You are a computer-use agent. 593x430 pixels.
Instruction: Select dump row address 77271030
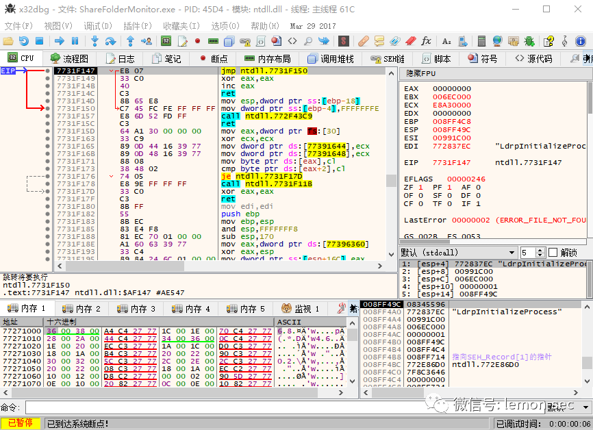[x=22, y=353]
